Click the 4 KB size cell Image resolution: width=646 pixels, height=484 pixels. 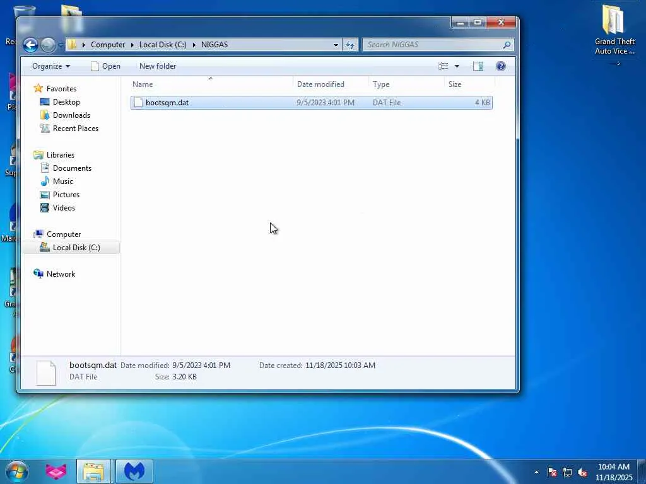coord(482,103)
